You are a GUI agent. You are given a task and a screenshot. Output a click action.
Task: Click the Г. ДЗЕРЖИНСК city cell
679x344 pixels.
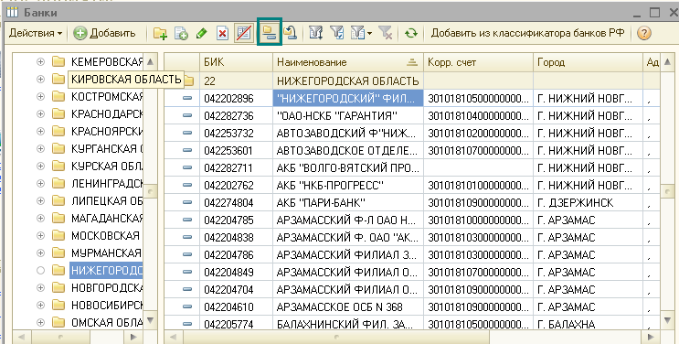pyautogui.click(x=588, y=202)
